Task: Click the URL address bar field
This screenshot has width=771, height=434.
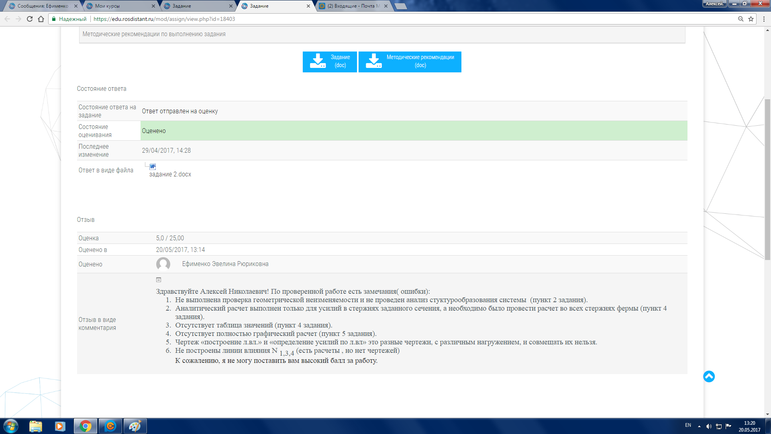Action: [402, 19]
